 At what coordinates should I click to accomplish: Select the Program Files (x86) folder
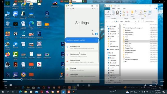click(x=130, y=50)
